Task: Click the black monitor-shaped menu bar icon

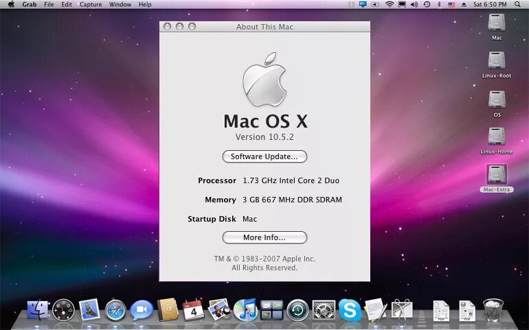Action: 402,4
